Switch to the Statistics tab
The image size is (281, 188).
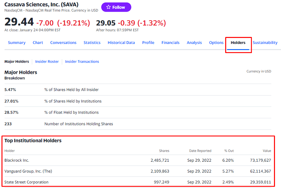(92, 43)
